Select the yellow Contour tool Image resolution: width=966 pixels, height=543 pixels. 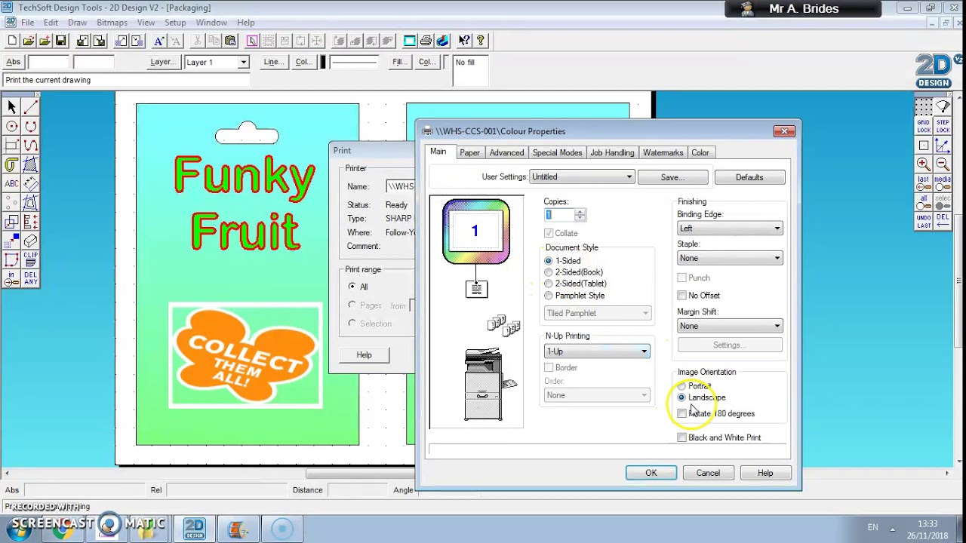pos(11,164)
